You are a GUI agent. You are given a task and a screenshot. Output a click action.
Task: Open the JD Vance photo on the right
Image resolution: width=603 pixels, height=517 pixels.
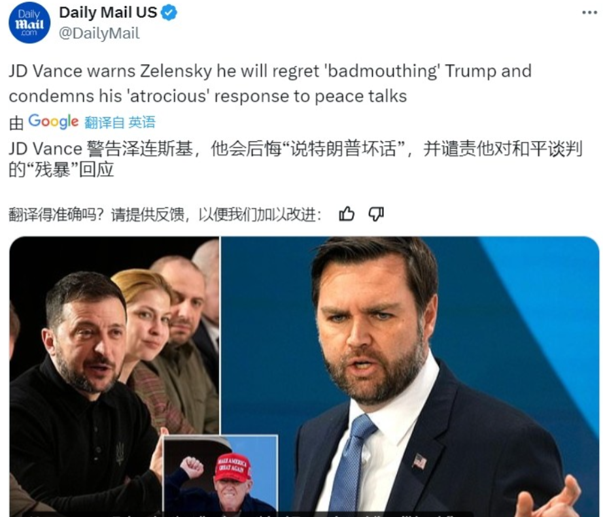(410, 376)
